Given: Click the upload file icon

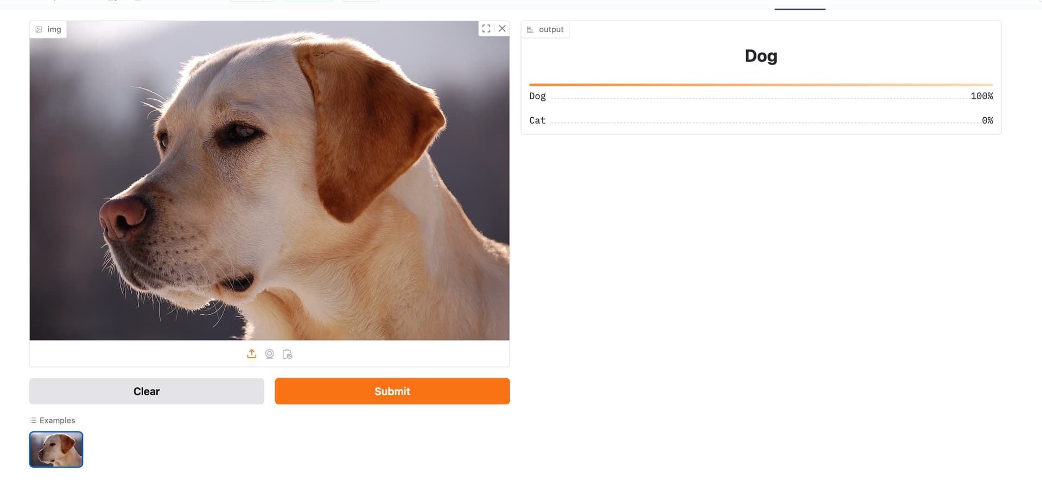Looking at the screenshot, I should point(252,354).
